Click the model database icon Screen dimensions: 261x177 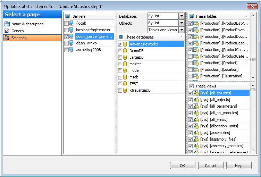[x=125, y=70]
